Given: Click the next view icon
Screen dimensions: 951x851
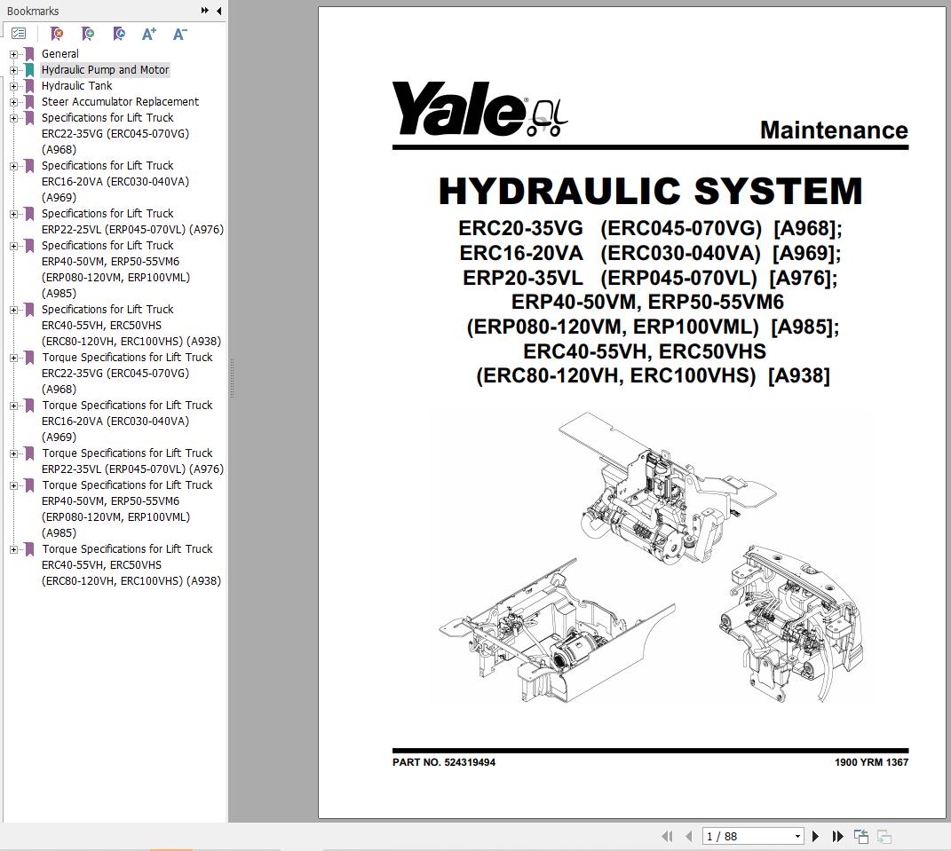Looking at the screenshot, I should [x=884, y=837].
